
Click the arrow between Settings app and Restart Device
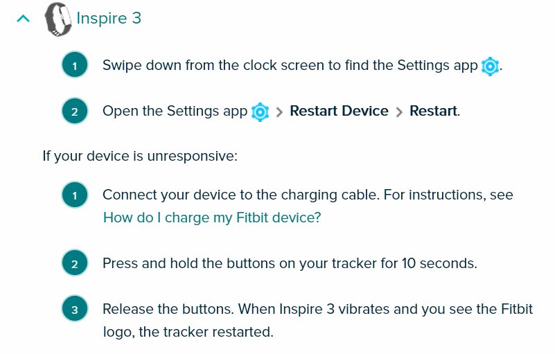tap(280, 112)
